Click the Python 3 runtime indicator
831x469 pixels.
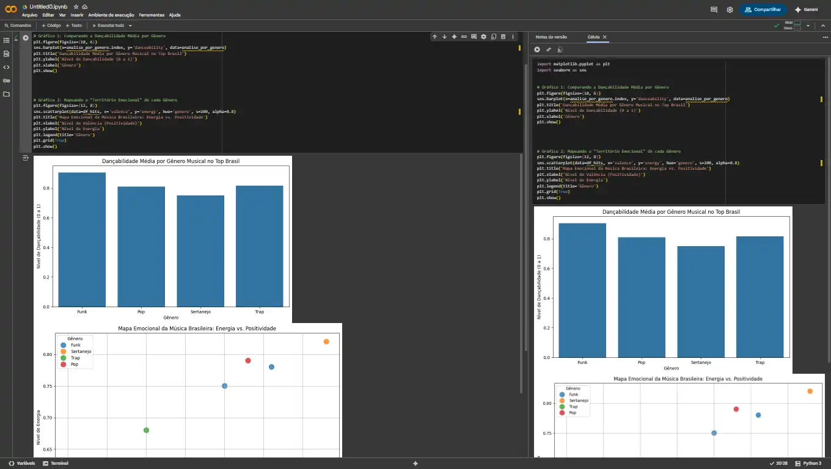coord(808,464)
